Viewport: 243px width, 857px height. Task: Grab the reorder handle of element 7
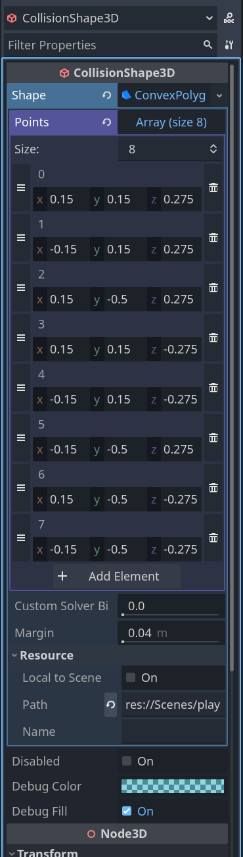tap(21, 538)
